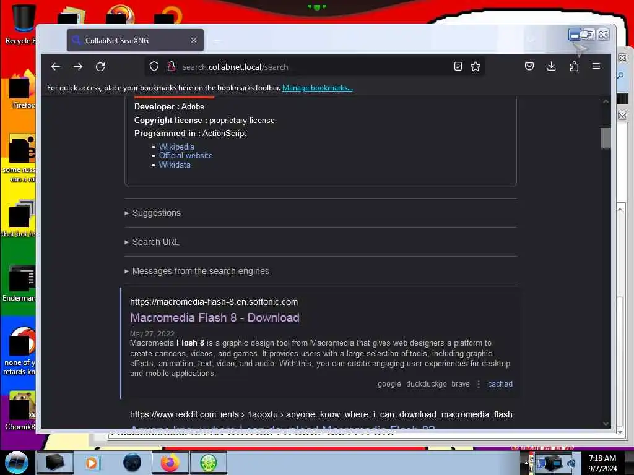634x475 pixels.
Task: Minimize the Firefox window
Action: 574,35
